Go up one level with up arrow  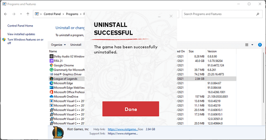28,14
